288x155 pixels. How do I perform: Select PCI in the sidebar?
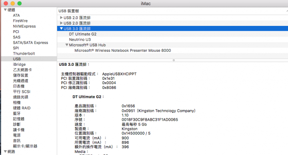point(16,32)
